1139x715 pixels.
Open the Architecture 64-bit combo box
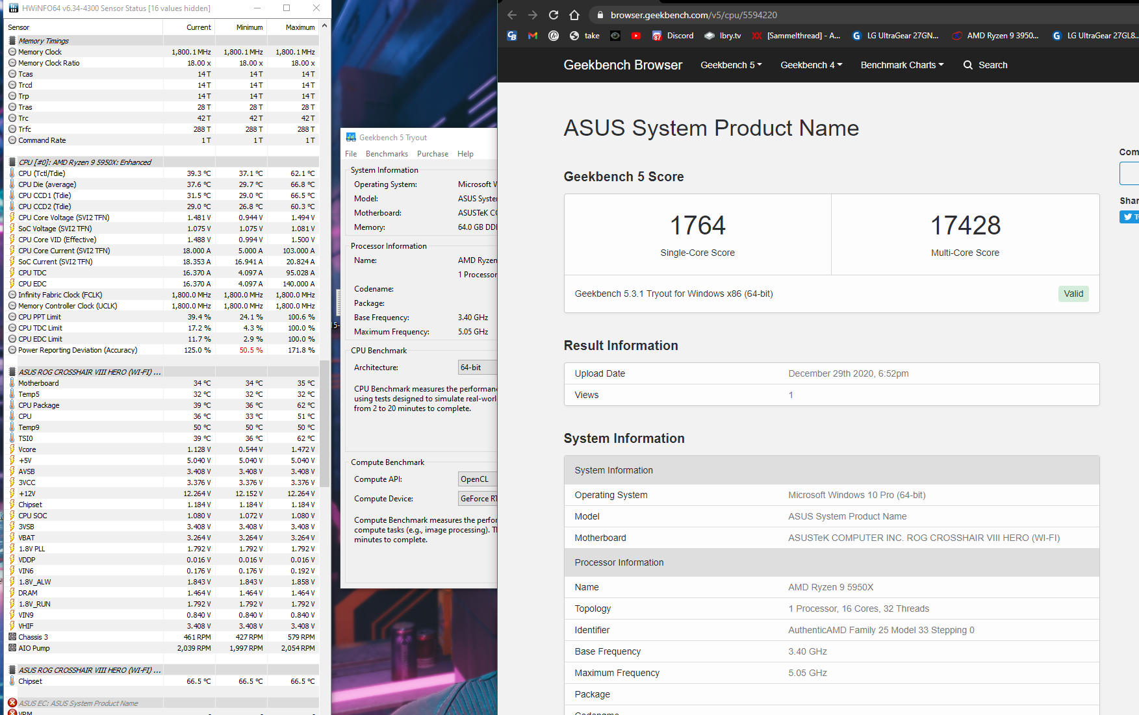click(x=478, y=368)
